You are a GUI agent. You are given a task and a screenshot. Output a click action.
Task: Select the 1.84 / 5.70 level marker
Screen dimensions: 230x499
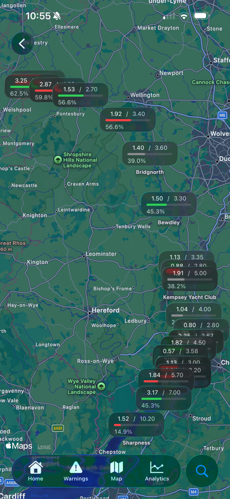point(166,378)
